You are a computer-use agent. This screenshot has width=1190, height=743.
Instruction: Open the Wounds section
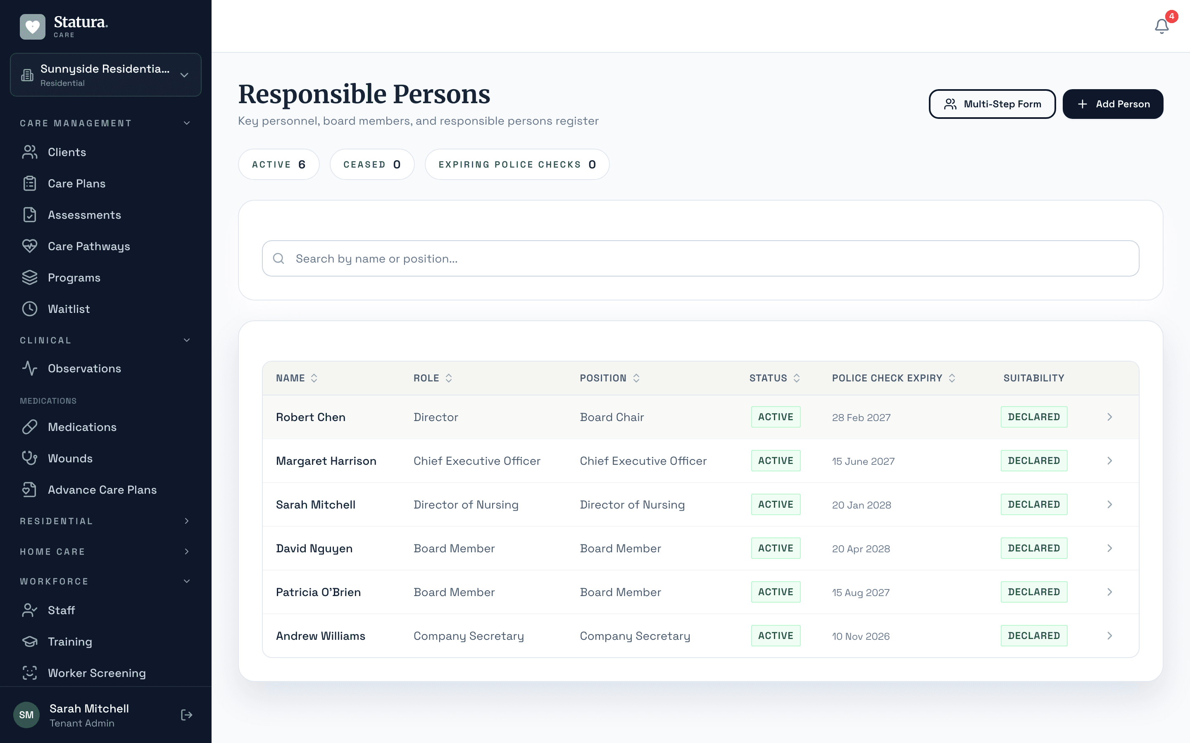pyautogui.click(x=70, y=458)
